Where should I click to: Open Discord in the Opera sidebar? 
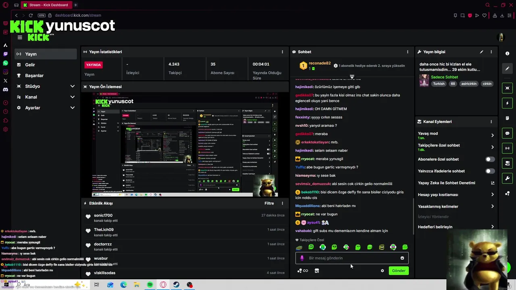tap(6, 90)
